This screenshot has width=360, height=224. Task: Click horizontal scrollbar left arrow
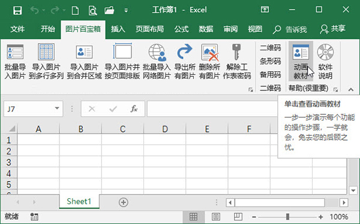coord(230,202)
